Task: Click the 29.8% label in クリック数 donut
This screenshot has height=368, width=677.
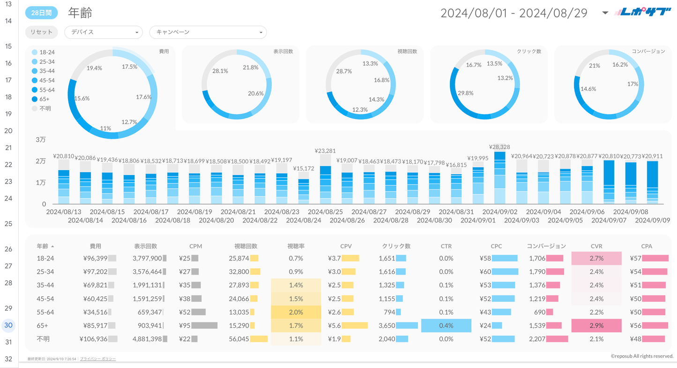Action: [465, 93]
